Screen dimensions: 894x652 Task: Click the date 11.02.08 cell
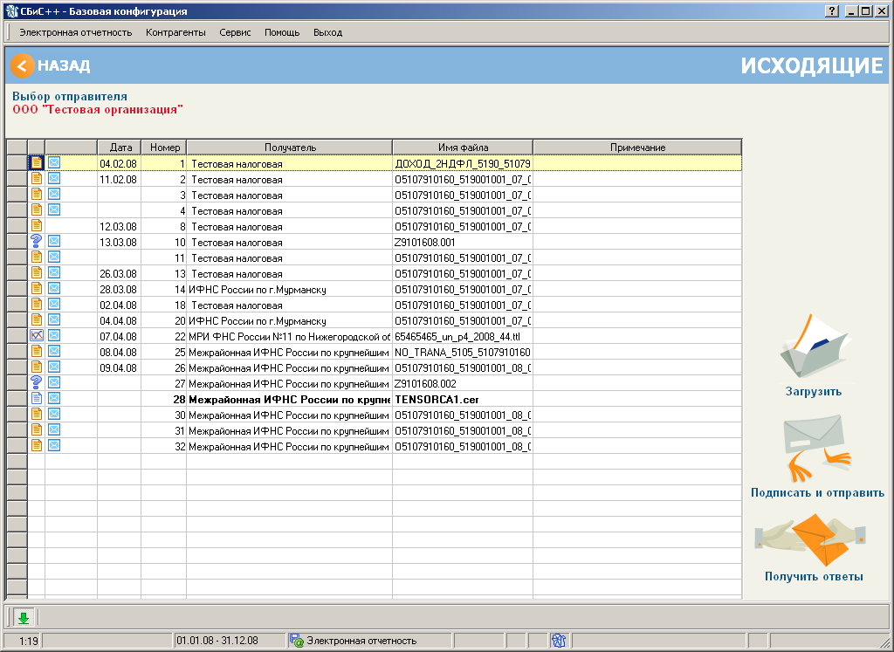119,180
